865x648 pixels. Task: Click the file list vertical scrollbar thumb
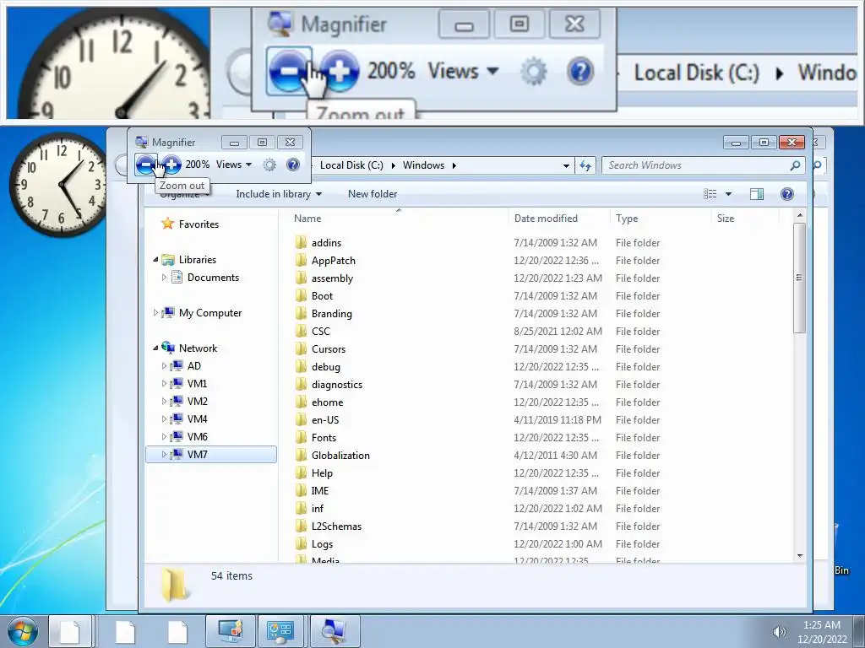tap(799, 277)
